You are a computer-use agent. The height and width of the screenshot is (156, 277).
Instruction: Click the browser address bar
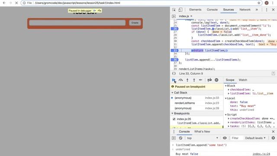coord(142,3)
